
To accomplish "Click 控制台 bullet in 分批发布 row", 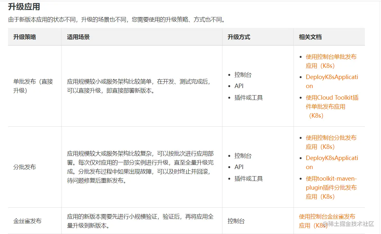I will tap(243, 156).
